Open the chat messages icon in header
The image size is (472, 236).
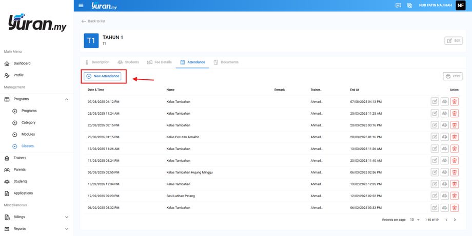tap(398, 6)
